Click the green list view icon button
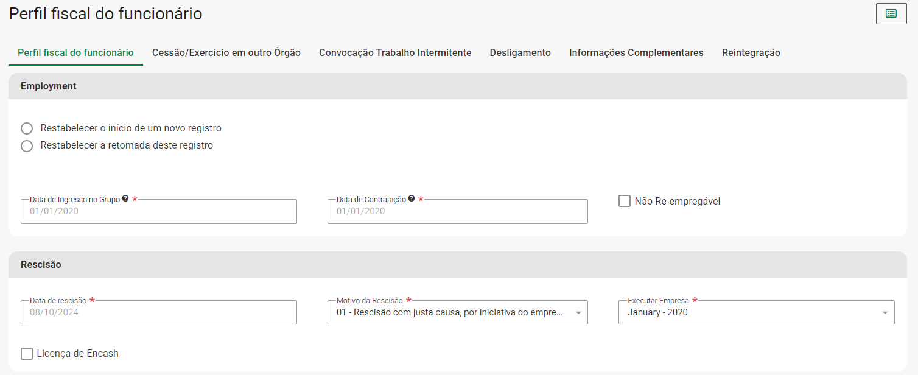Viewport: 918px width, 375px height. pos(891,13)
